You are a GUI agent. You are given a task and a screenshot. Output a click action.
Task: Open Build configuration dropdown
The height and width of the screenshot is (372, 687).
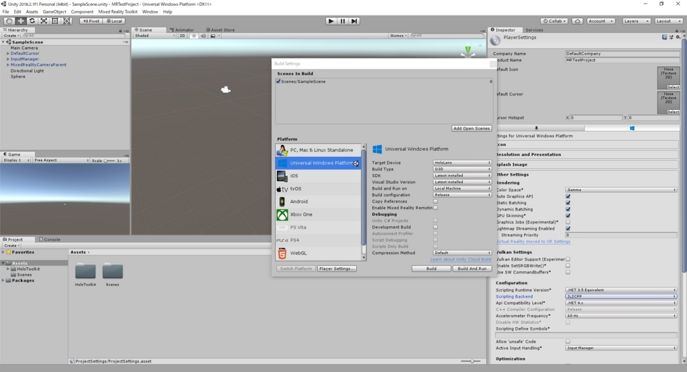pyautogui.click(x=462, y=195)
